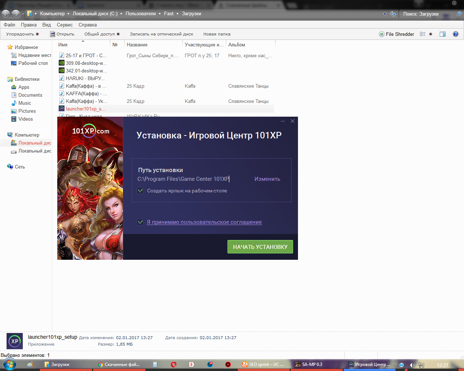Viewport: 464px width, 371px height.
Task: Open Yandex icon in taskbar
Action: pyautogui.click(x=191, y=364)
